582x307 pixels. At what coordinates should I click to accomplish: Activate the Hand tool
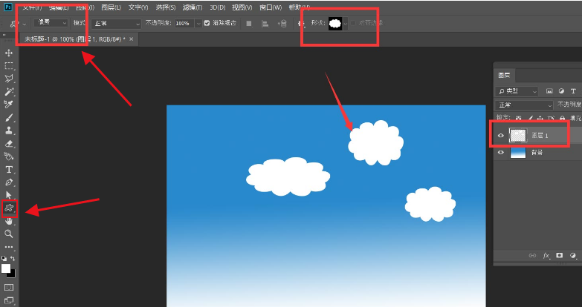9,221
